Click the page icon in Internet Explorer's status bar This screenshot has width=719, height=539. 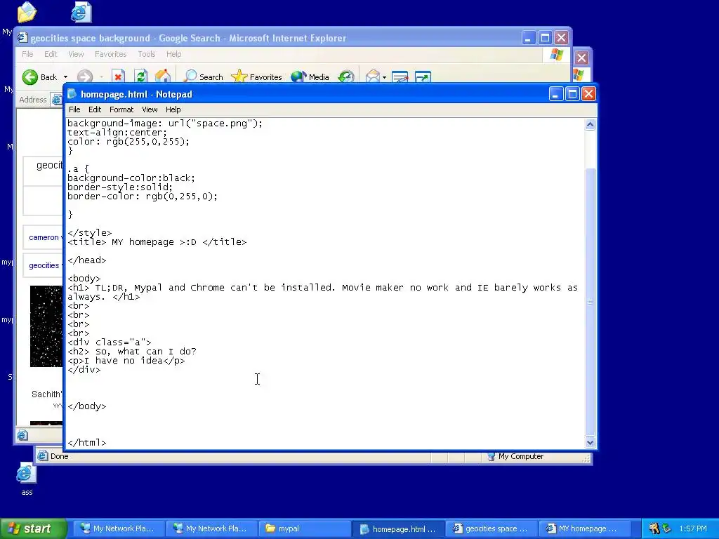tap(22, 435)
